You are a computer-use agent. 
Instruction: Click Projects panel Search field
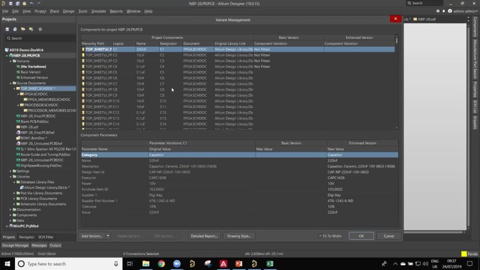pos(40,38)
